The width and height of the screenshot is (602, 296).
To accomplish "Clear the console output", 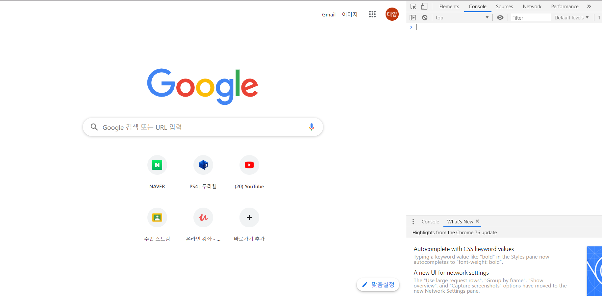I will coord(425,18).
